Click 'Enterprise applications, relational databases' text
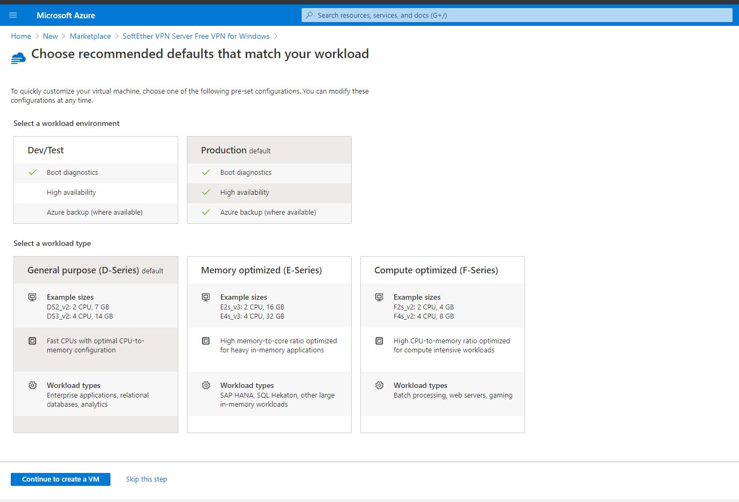 (98, 400)
